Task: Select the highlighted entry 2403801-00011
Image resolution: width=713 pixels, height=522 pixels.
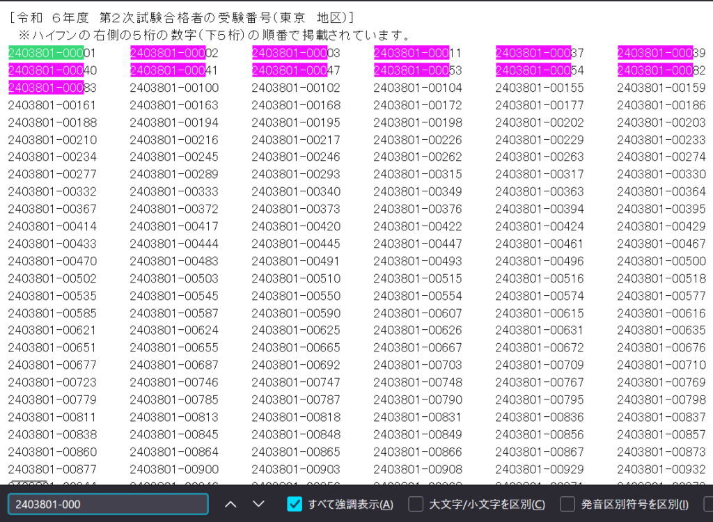Action: pos(417,53)
